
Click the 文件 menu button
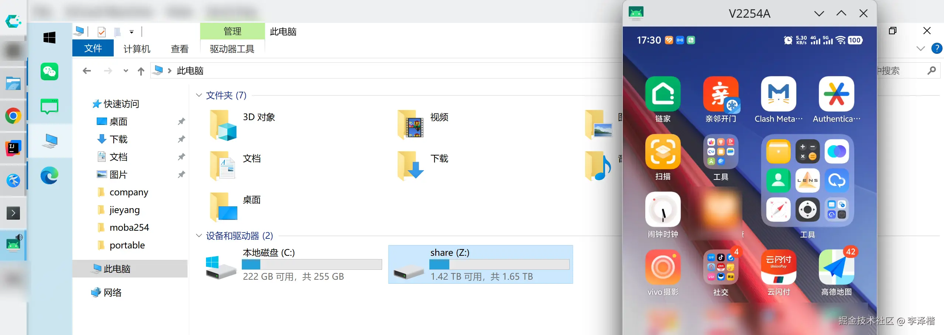tap(93, 49)
